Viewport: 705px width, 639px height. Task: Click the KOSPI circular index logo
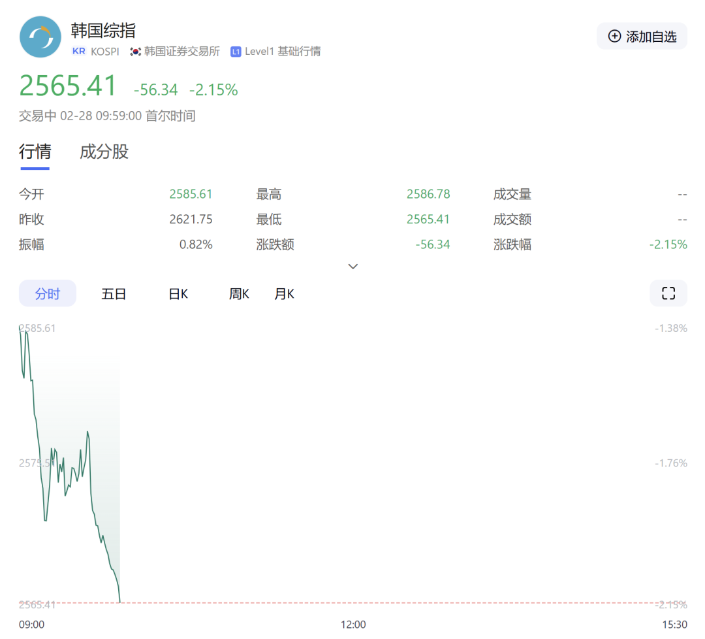40,37
